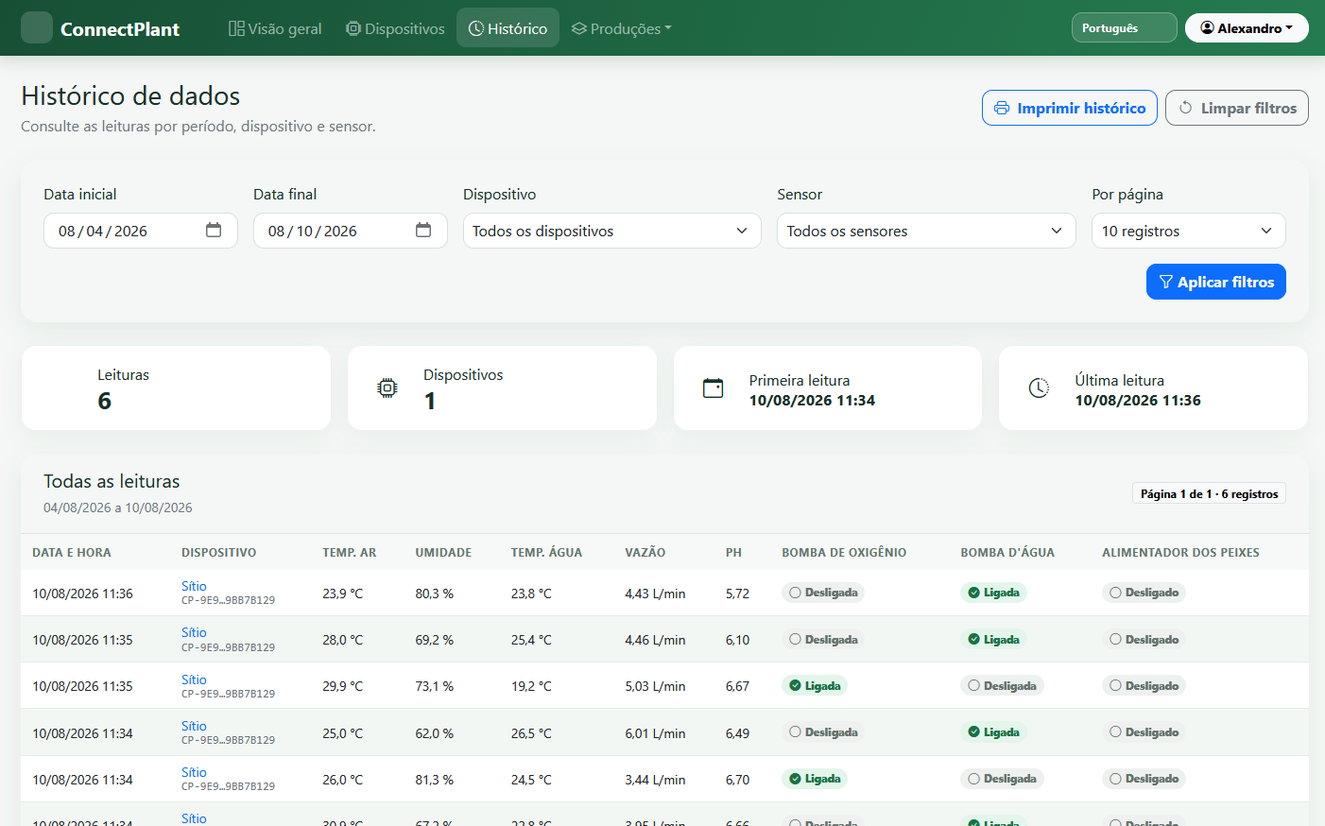Open the Português language selector

pos(1125,28)
